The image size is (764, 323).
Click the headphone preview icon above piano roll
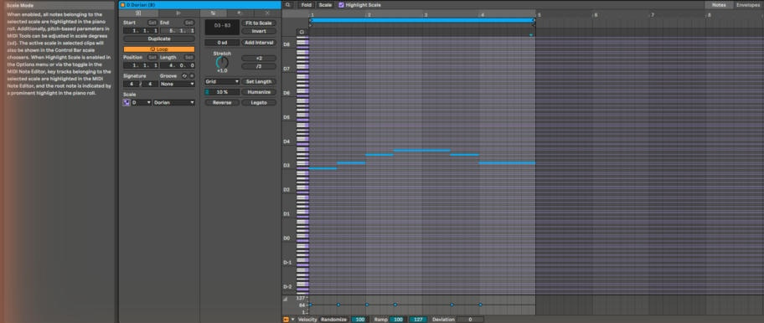pos(302,32)
